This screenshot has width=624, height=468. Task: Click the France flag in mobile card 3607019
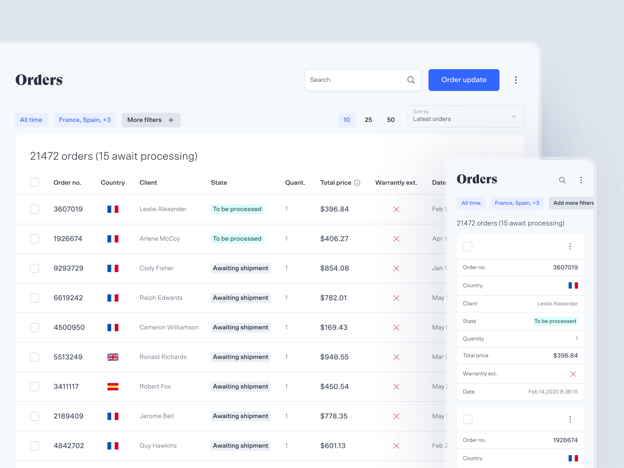pos(573,285)
